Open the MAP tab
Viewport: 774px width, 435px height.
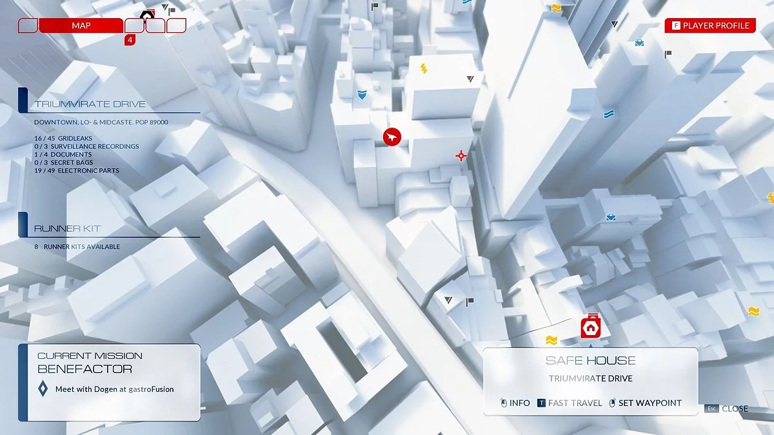click(81, 26)
